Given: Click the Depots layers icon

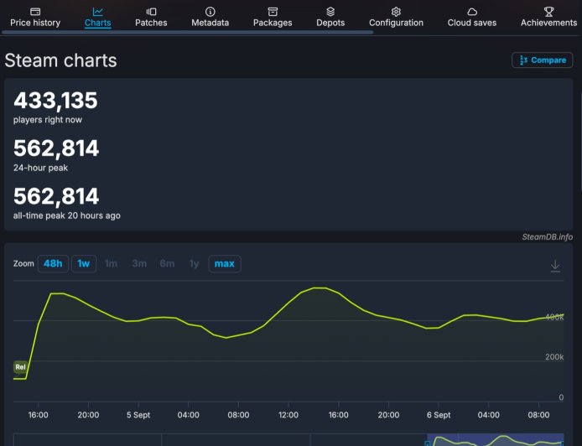Looking at the screenshot, I should (x=330, y=11).
